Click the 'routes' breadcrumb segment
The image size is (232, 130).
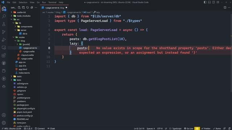click(x=51, y=12)
